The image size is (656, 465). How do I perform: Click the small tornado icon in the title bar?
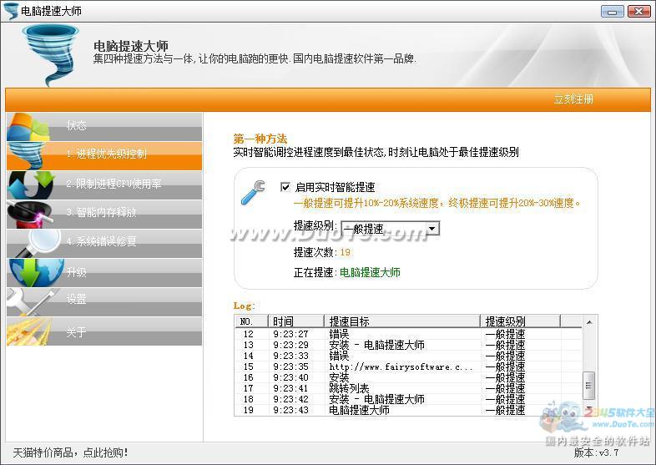pyautogui.click(x=11, y=11)
